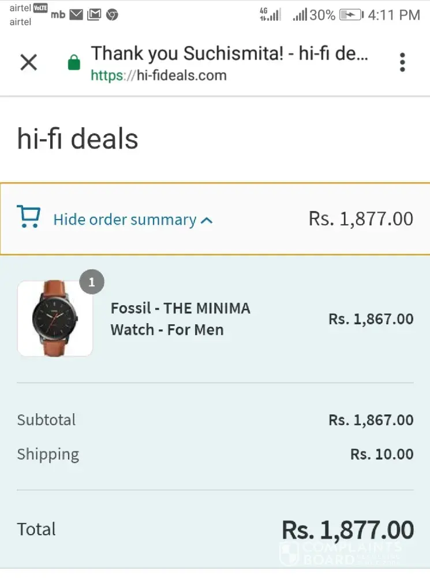The height and width of the screenshot is (578, 430).
Task: Collapse order summary using the chevron arrow
Action: pyautogui.click(x=207, y=220)
